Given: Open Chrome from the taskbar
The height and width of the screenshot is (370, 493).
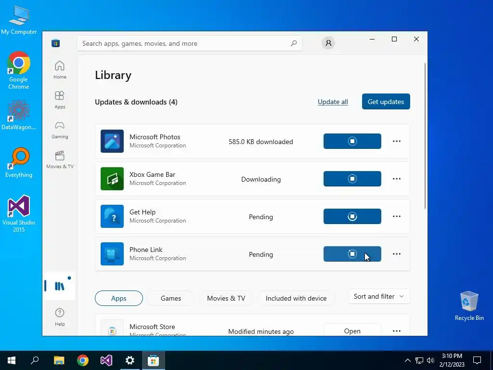Looking at the screenshot, I should click(x=83, y=360).
